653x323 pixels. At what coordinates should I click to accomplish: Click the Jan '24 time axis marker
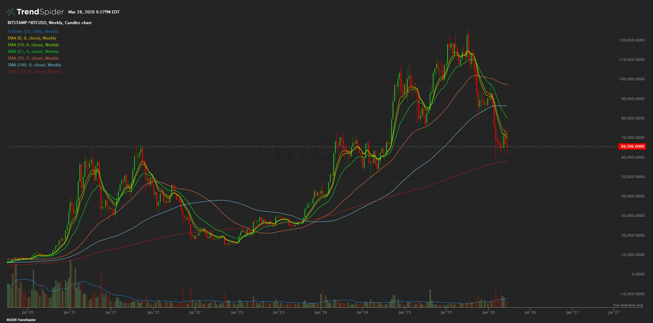pyautogui.click(x=321, y=312)
